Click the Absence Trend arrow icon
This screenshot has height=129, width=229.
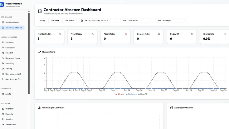(39, 52)
